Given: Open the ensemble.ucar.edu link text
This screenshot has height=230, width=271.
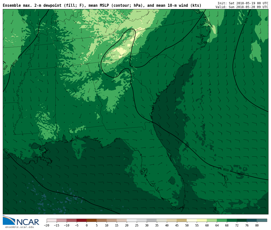Looking at the screenshot, I should coord(20,227).
